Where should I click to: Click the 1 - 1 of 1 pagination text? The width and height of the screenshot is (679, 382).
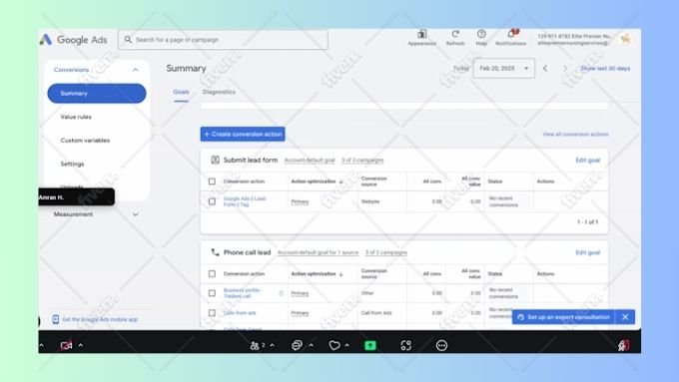click(x=587, y=222)
